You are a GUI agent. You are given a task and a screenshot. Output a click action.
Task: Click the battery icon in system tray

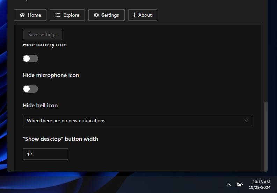240,184
